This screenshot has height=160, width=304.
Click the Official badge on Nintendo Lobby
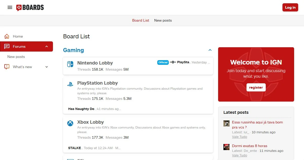click(x=163, y=62)
